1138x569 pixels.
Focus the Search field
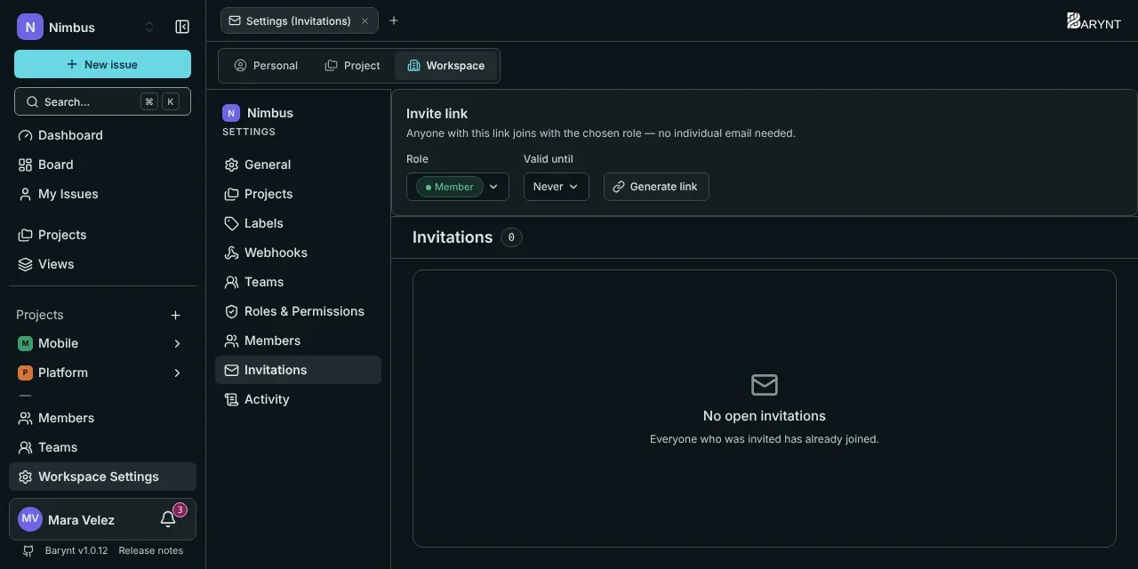(x=102, y=101)
